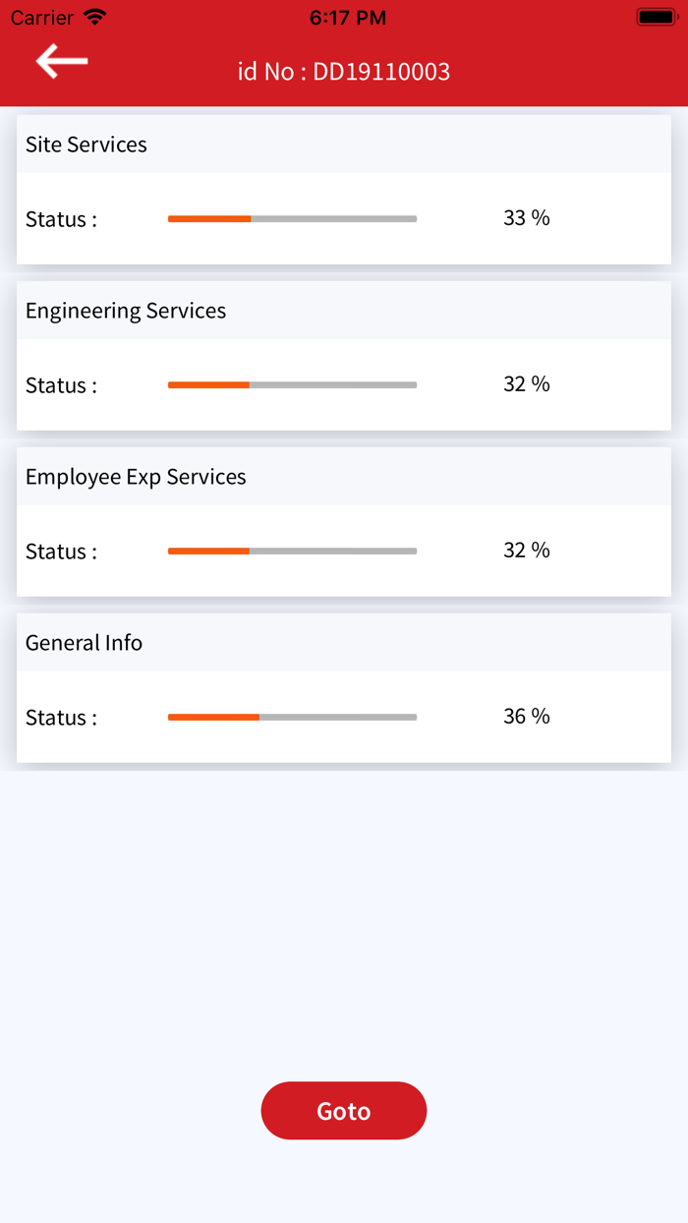Tap the id No DD19110003 title
The height and width of the screenshot is (1223, 688).
tap(343, 71)
